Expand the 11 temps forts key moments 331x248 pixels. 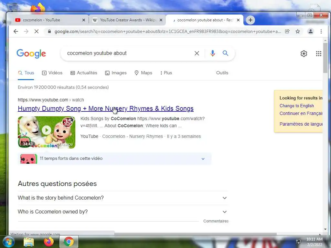point(114,159)
